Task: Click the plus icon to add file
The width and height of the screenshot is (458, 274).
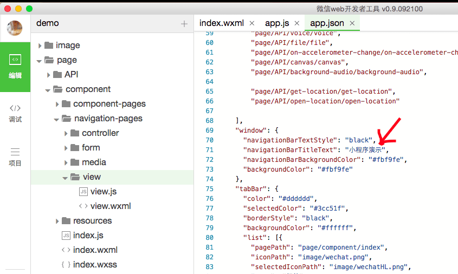Action: pyautogui.click(x=184, y=24)
